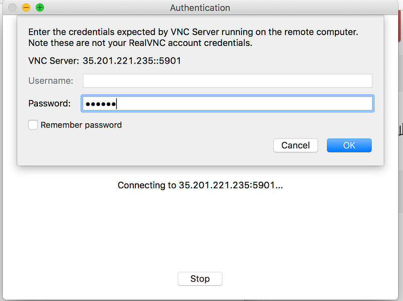Click the Password: field label
403x301 pixels.
(x=49, y=103)
